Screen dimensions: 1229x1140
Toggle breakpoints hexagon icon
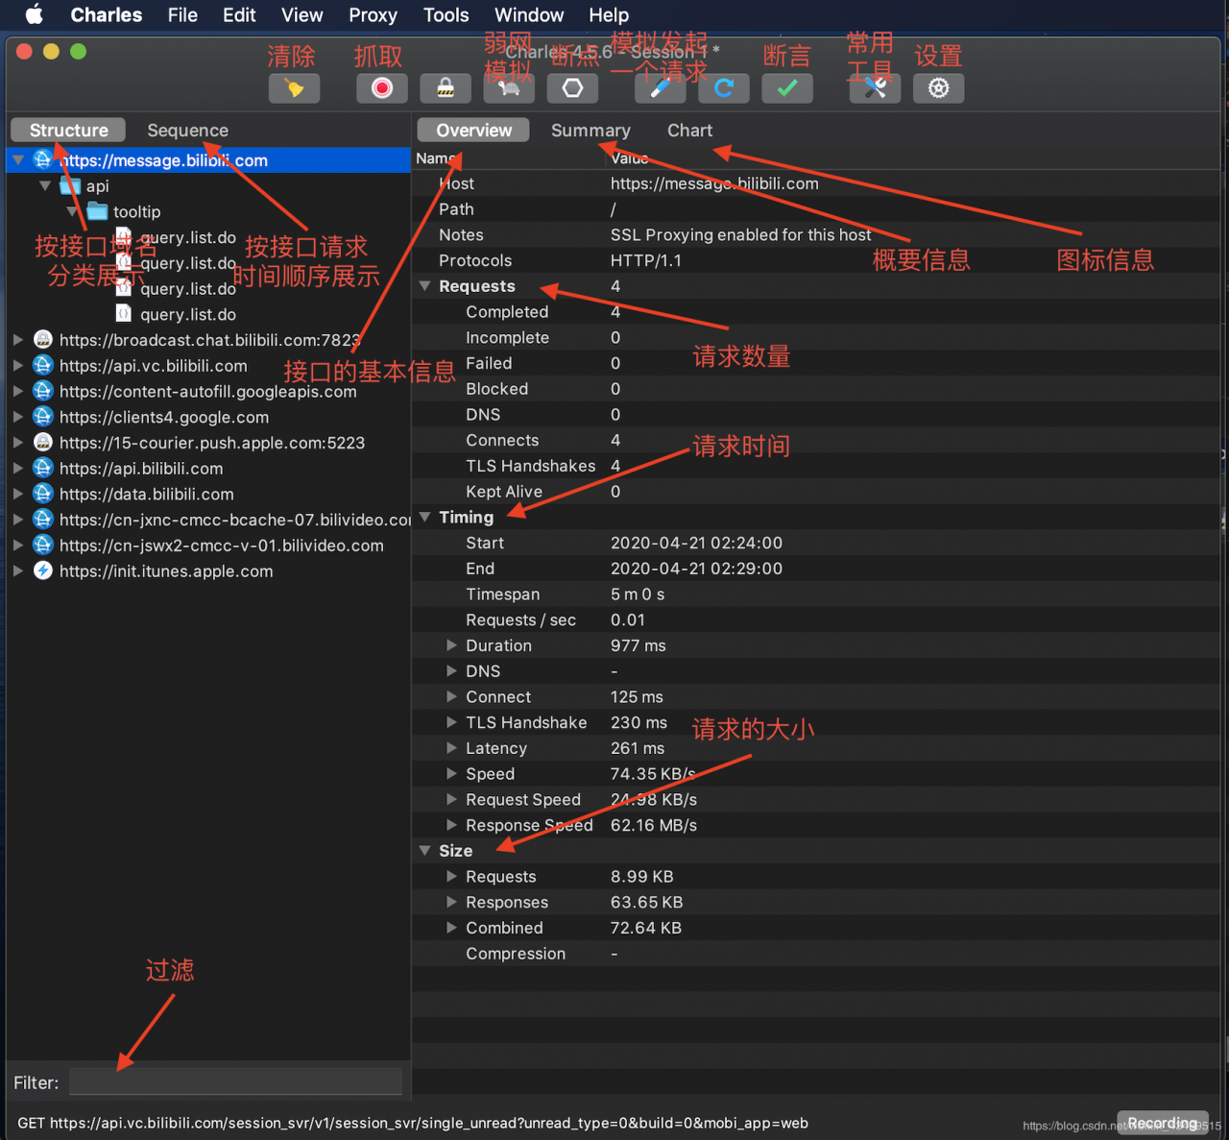[x=572, y=88]
